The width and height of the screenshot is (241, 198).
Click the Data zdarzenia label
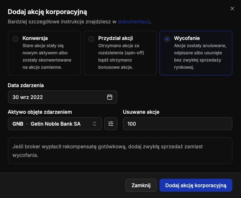26,85
